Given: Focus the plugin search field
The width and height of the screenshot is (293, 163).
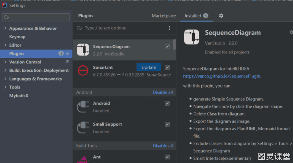Looking at the screenshot, I should tap(124, 28).
